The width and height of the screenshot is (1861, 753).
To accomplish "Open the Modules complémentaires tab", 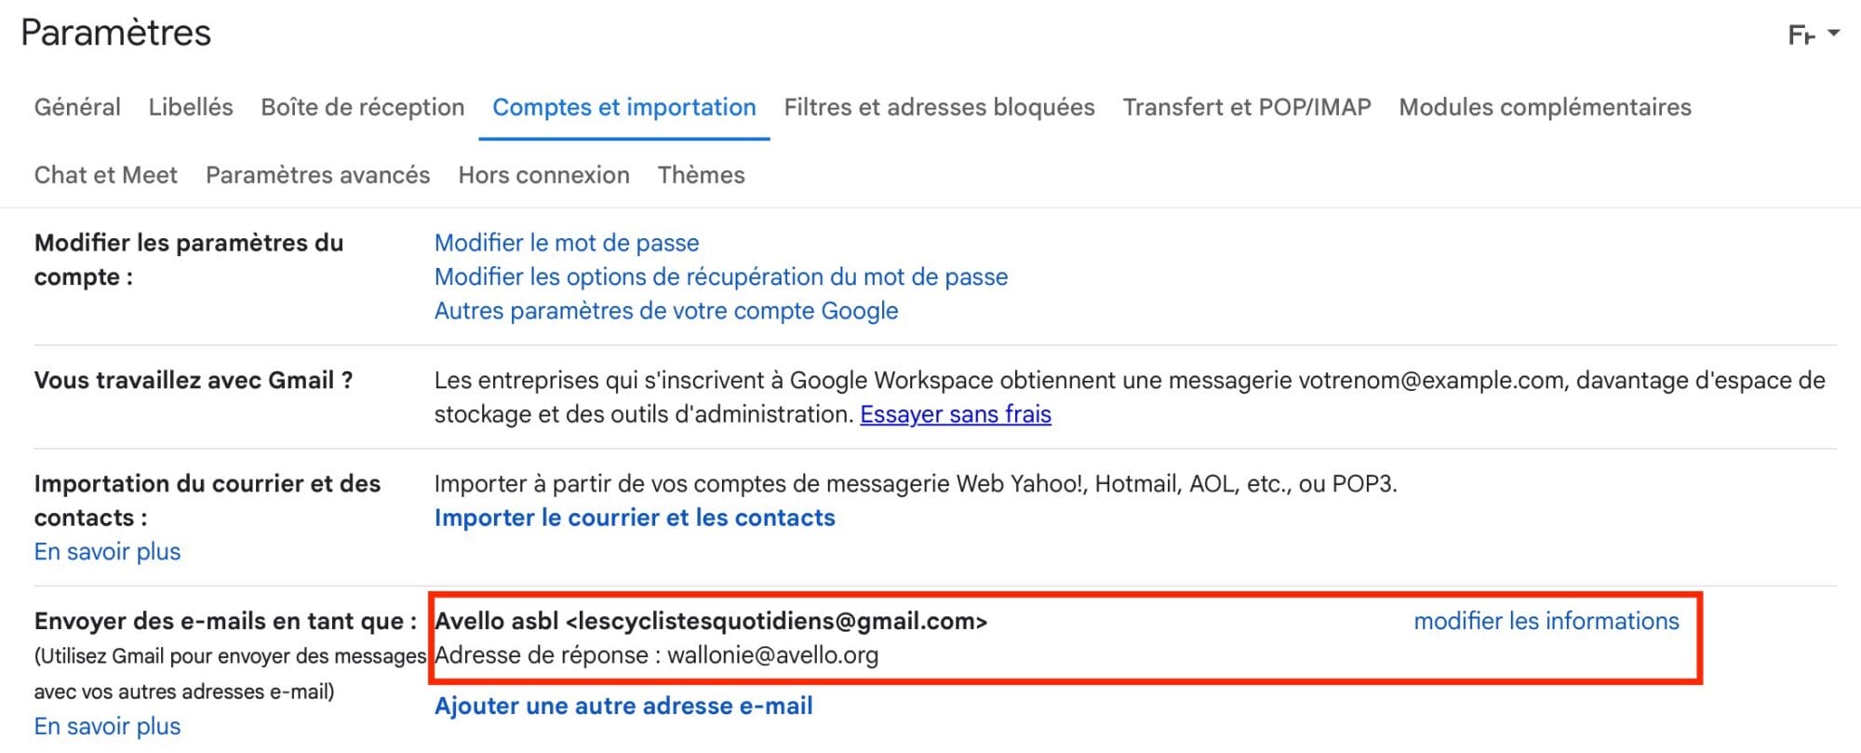I will [1545, 107].
